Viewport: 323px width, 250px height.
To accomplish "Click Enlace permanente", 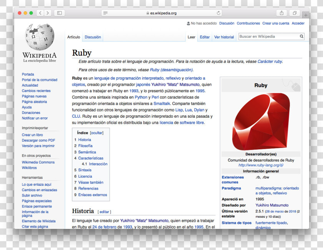I will (x=37, y=206).
